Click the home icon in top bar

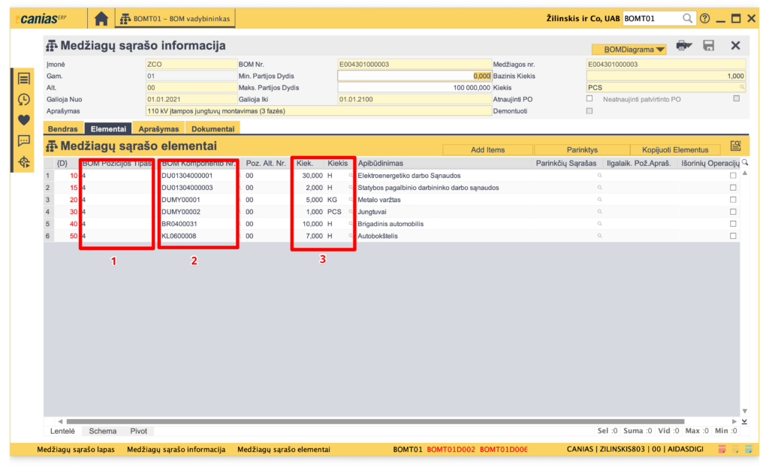(x=101, y=18)
